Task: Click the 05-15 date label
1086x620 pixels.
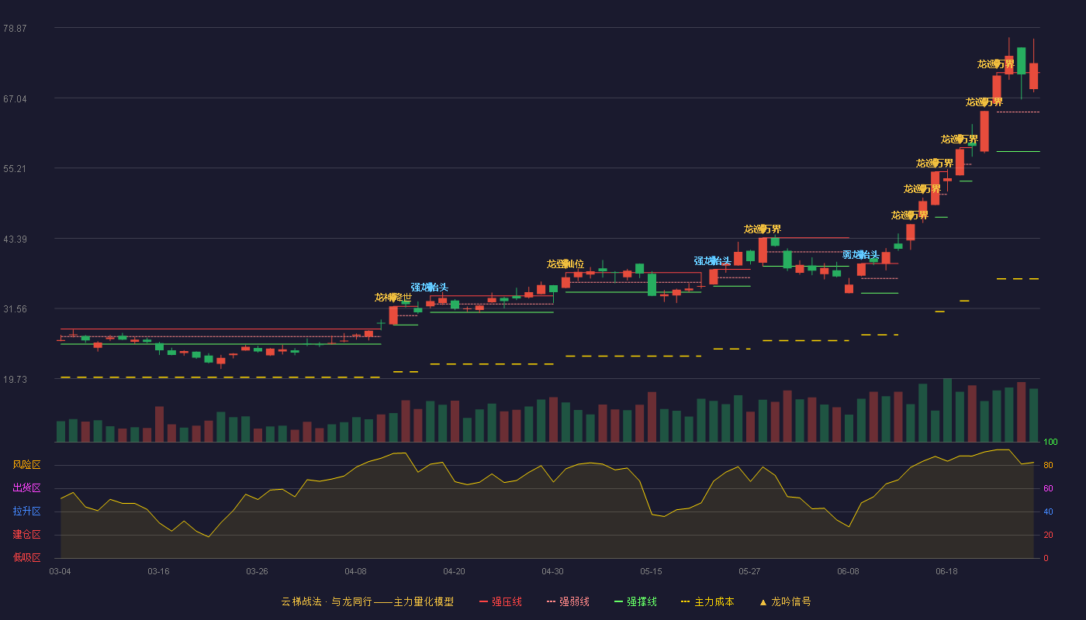Action: (651, 571)
